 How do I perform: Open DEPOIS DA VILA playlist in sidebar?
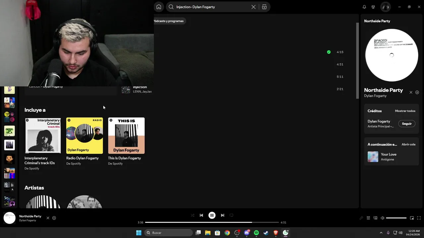(x=9, y=131)
